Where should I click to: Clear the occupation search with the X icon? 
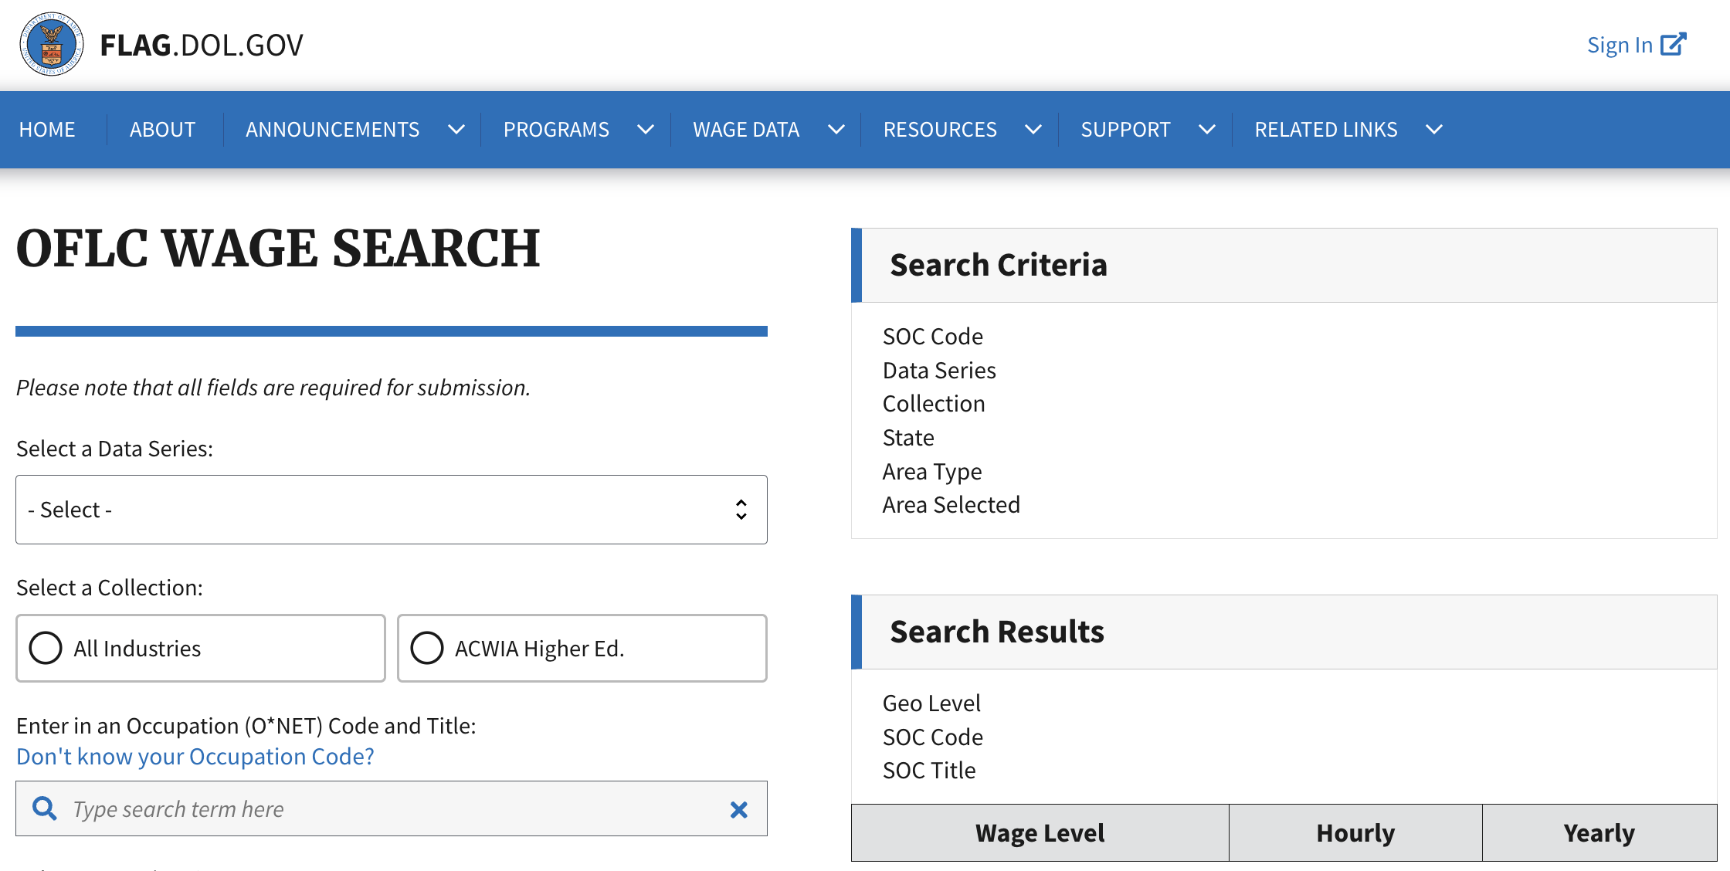(x=739, y=809)
